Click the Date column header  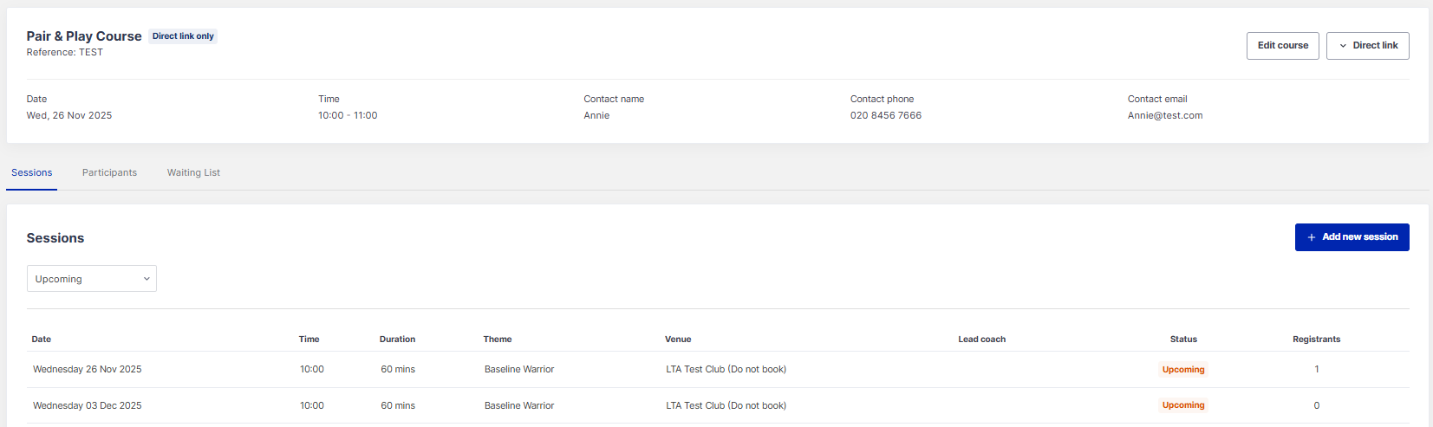(42, 340)
